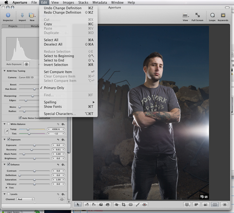Click the white balance eyedropper
This screenshot has height=213, width=234.
point(7,132)
